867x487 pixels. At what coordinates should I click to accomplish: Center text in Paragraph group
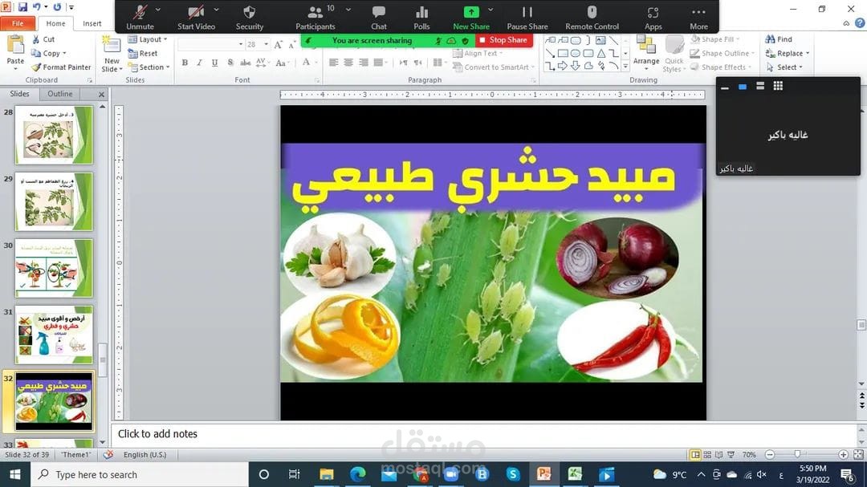(x=348, y=63)
